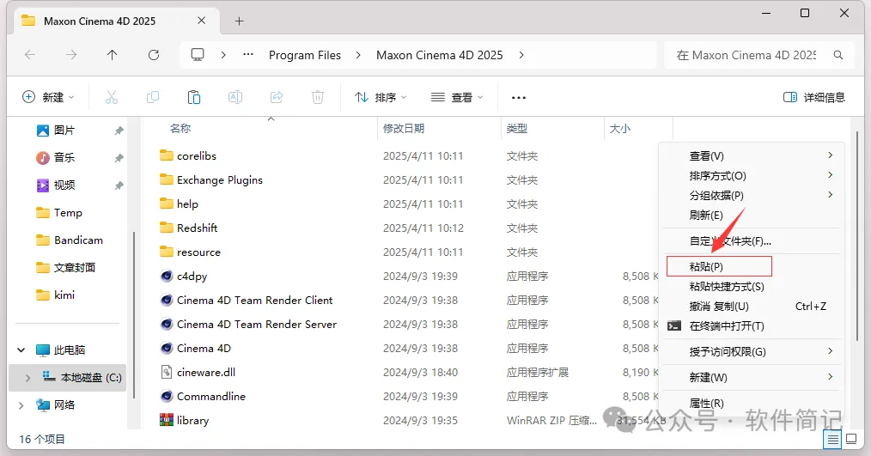Expand New(W) context submenu
Screen dimensions: 871x456
753,378
